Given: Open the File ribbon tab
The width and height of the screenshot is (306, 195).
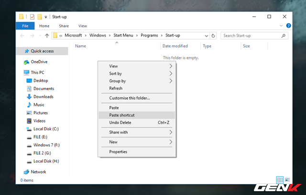Looking at the screenshot, I should tap(26, 26).
